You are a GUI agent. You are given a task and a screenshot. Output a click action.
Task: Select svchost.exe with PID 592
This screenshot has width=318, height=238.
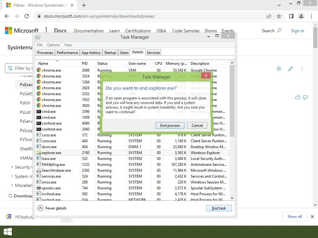click(x=133, y=194)
